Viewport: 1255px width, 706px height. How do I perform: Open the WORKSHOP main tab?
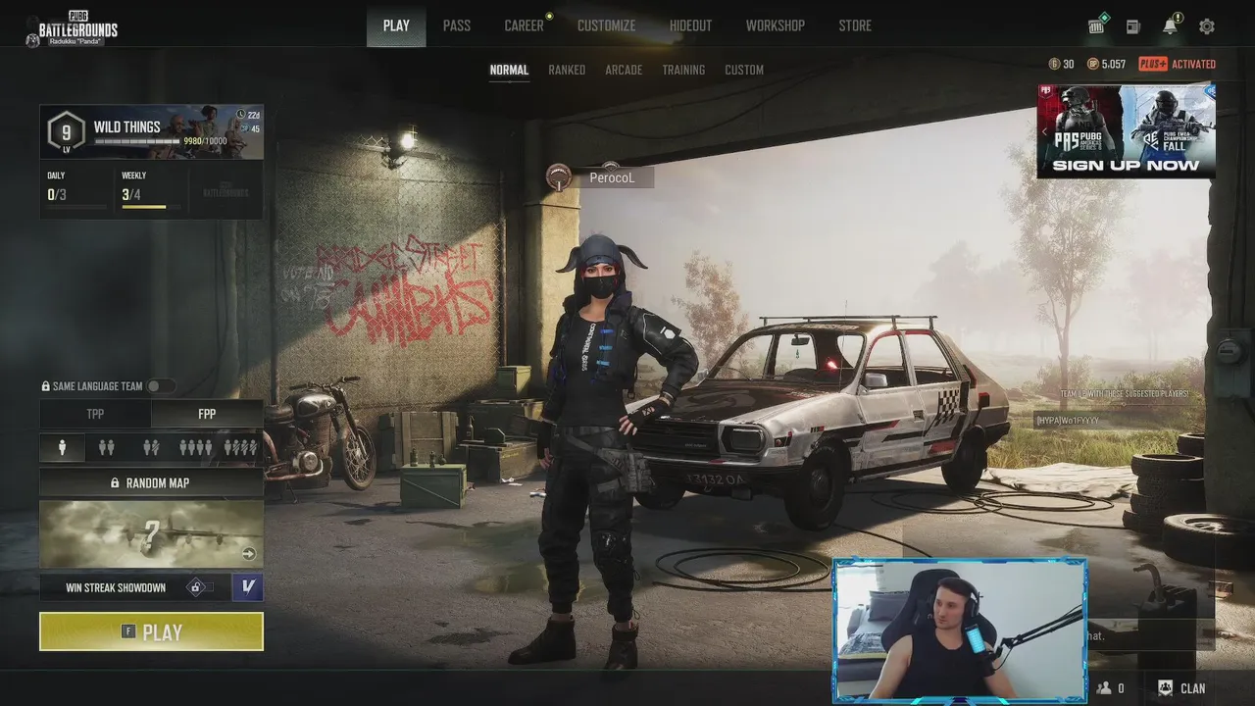tap(775, 25)
